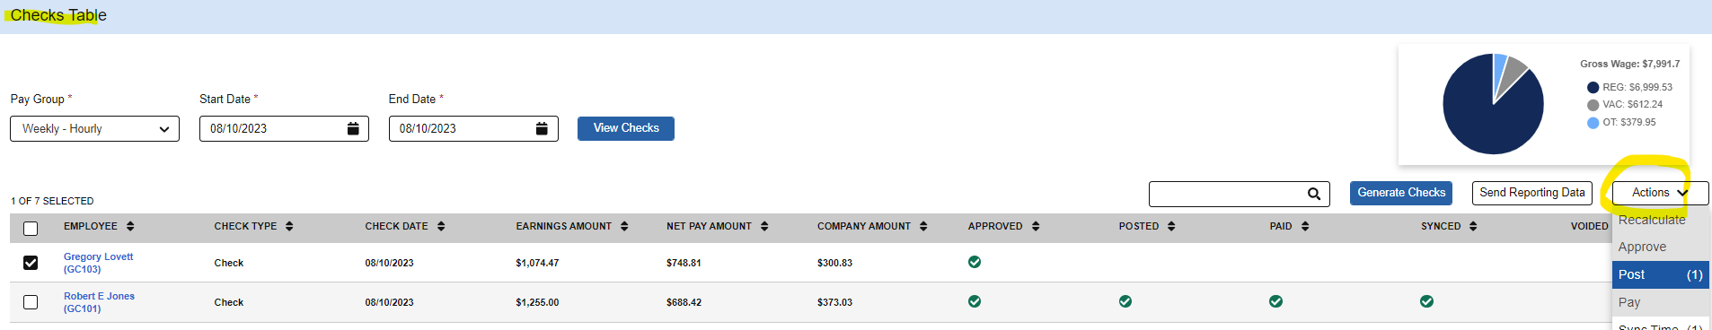The image size is (1712, 330).
Task: Collapse the Actions dropdown menu
Action: (x=1660, y=193)
